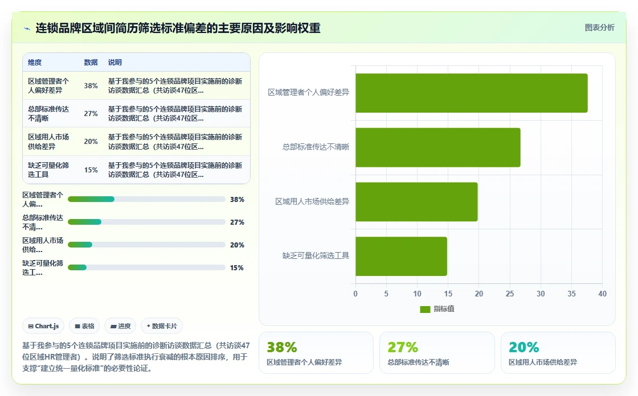This screenshot has height=396, width=638.
Task: Click the 38% data card
Action: (316, 353)
